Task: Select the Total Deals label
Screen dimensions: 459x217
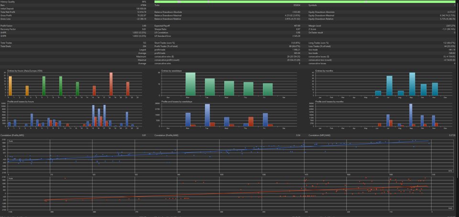Action: click(x=5, y=46)
